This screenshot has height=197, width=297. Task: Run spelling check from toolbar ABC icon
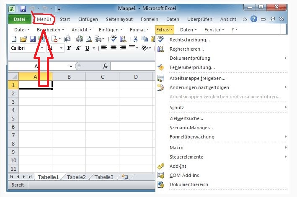tap(114, 39)
